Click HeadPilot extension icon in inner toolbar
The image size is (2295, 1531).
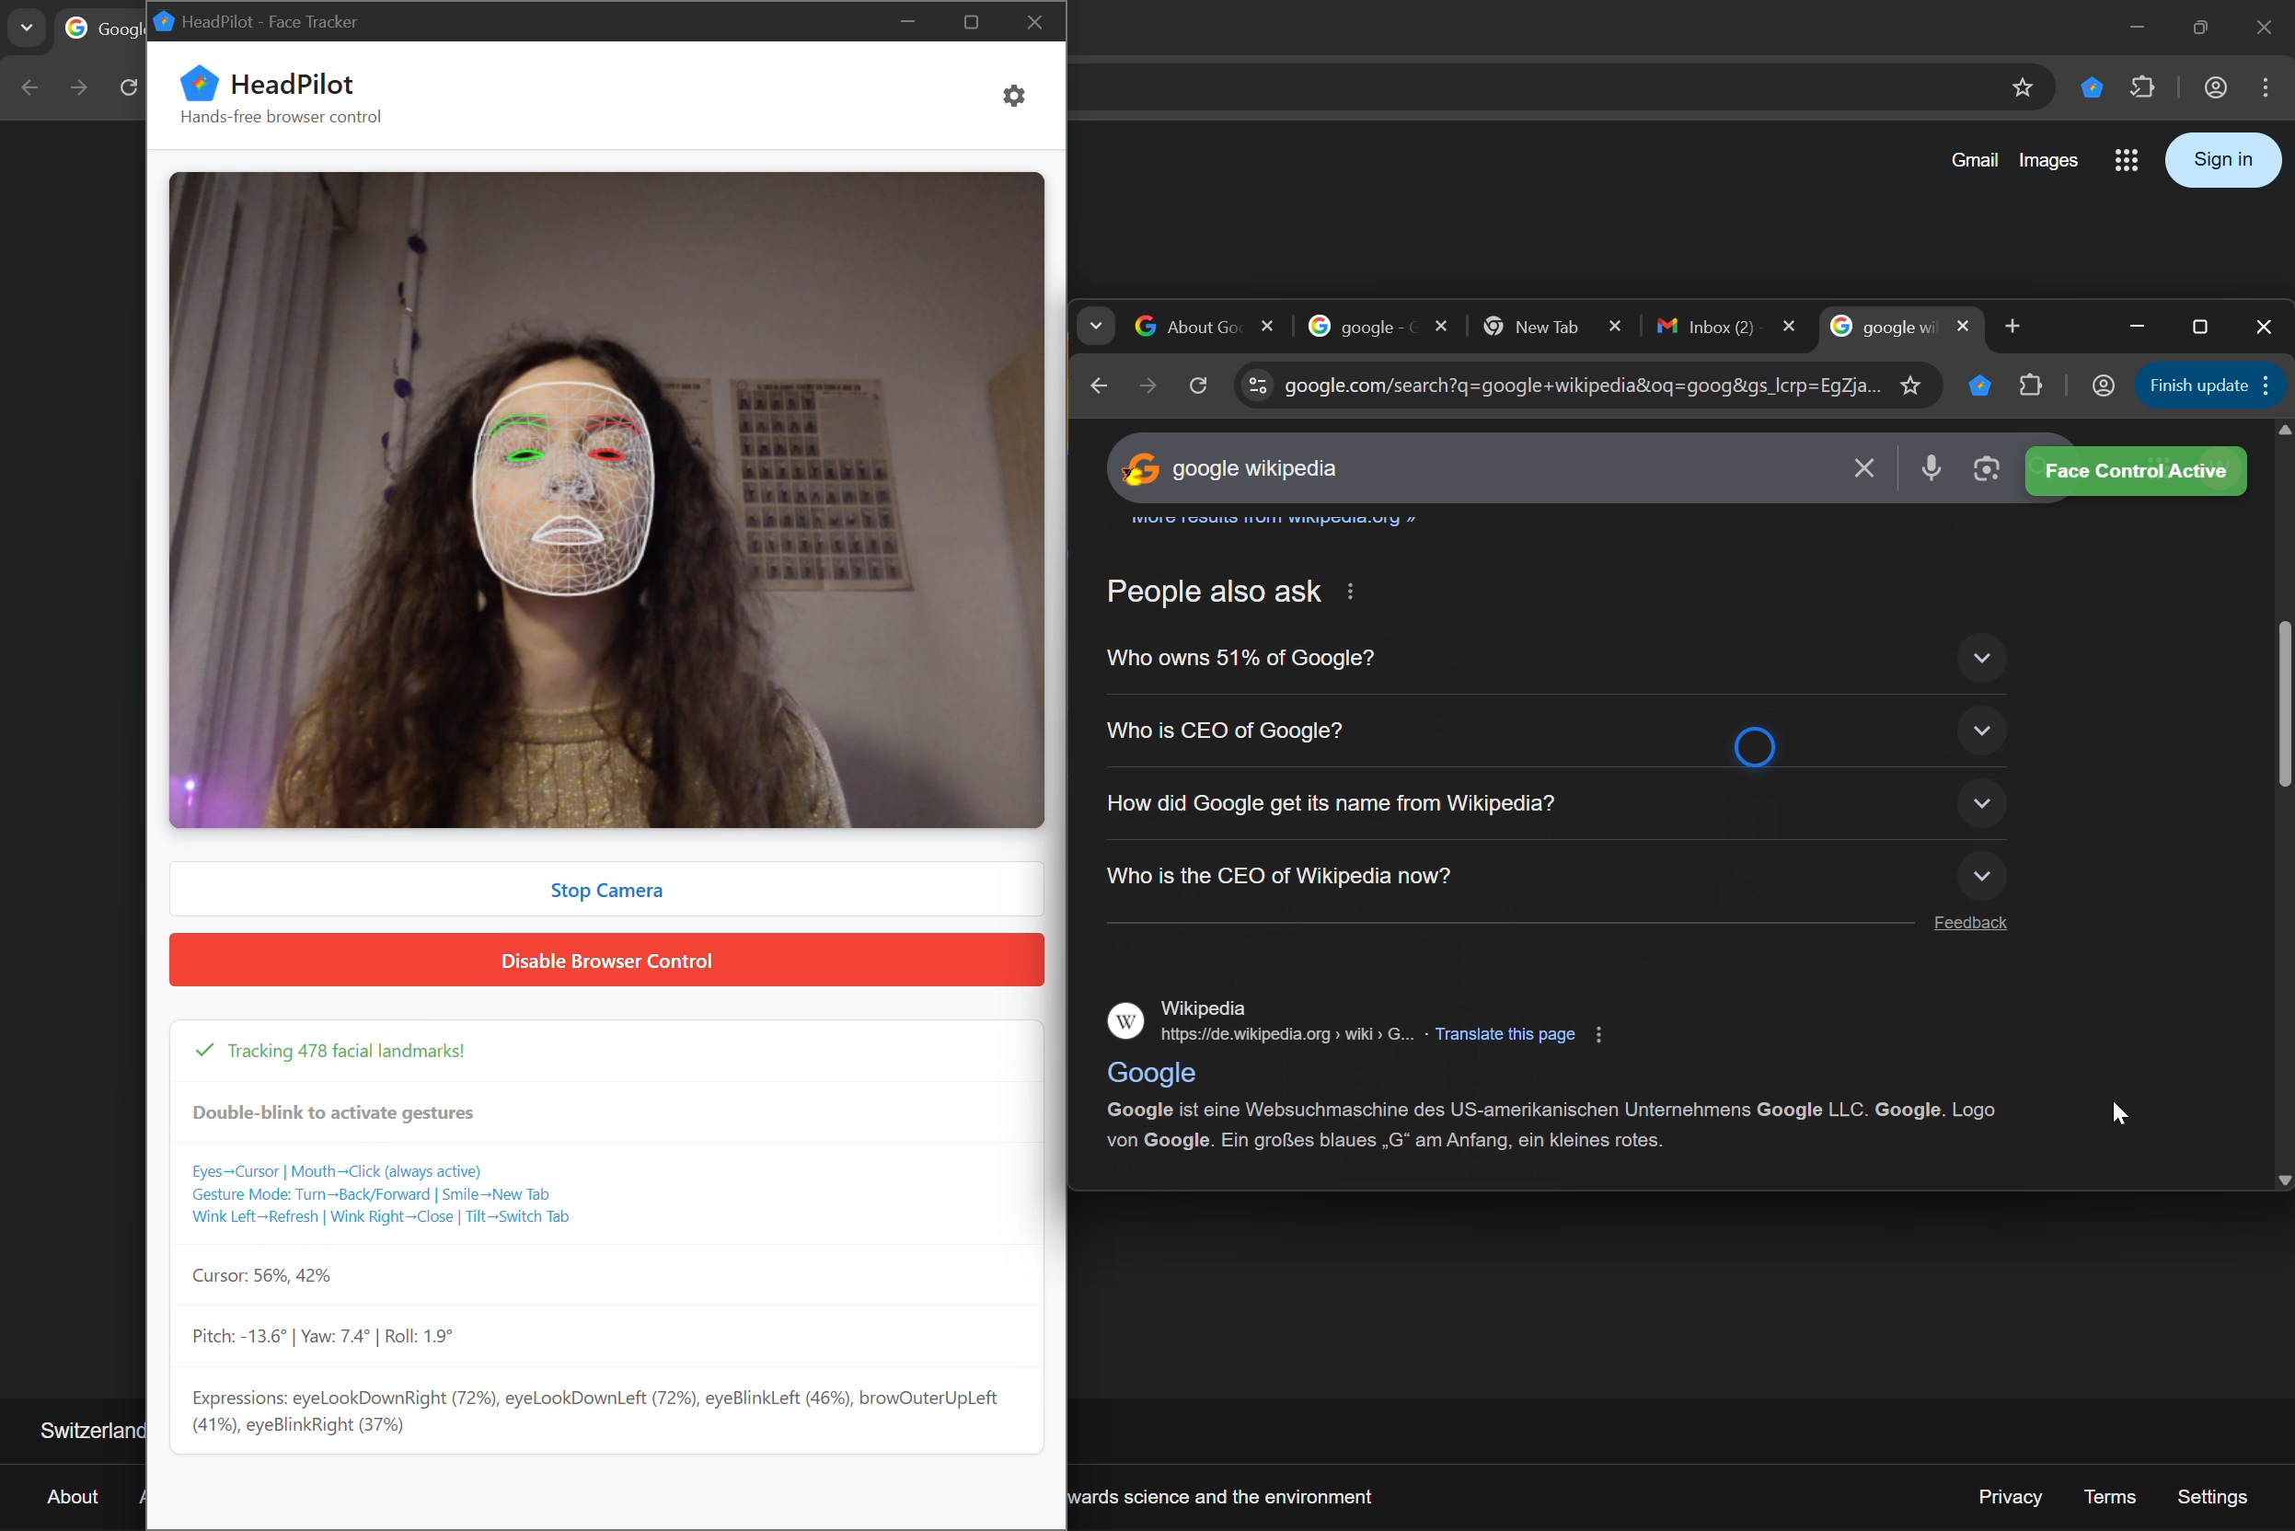tap(1979, 386)
